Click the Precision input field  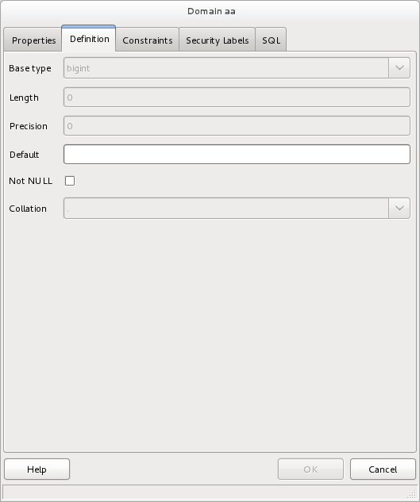(237, 126)
